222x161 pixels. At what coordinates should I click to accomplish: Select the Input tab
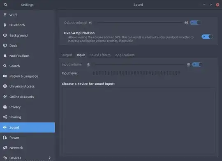[x=81, y=55]
